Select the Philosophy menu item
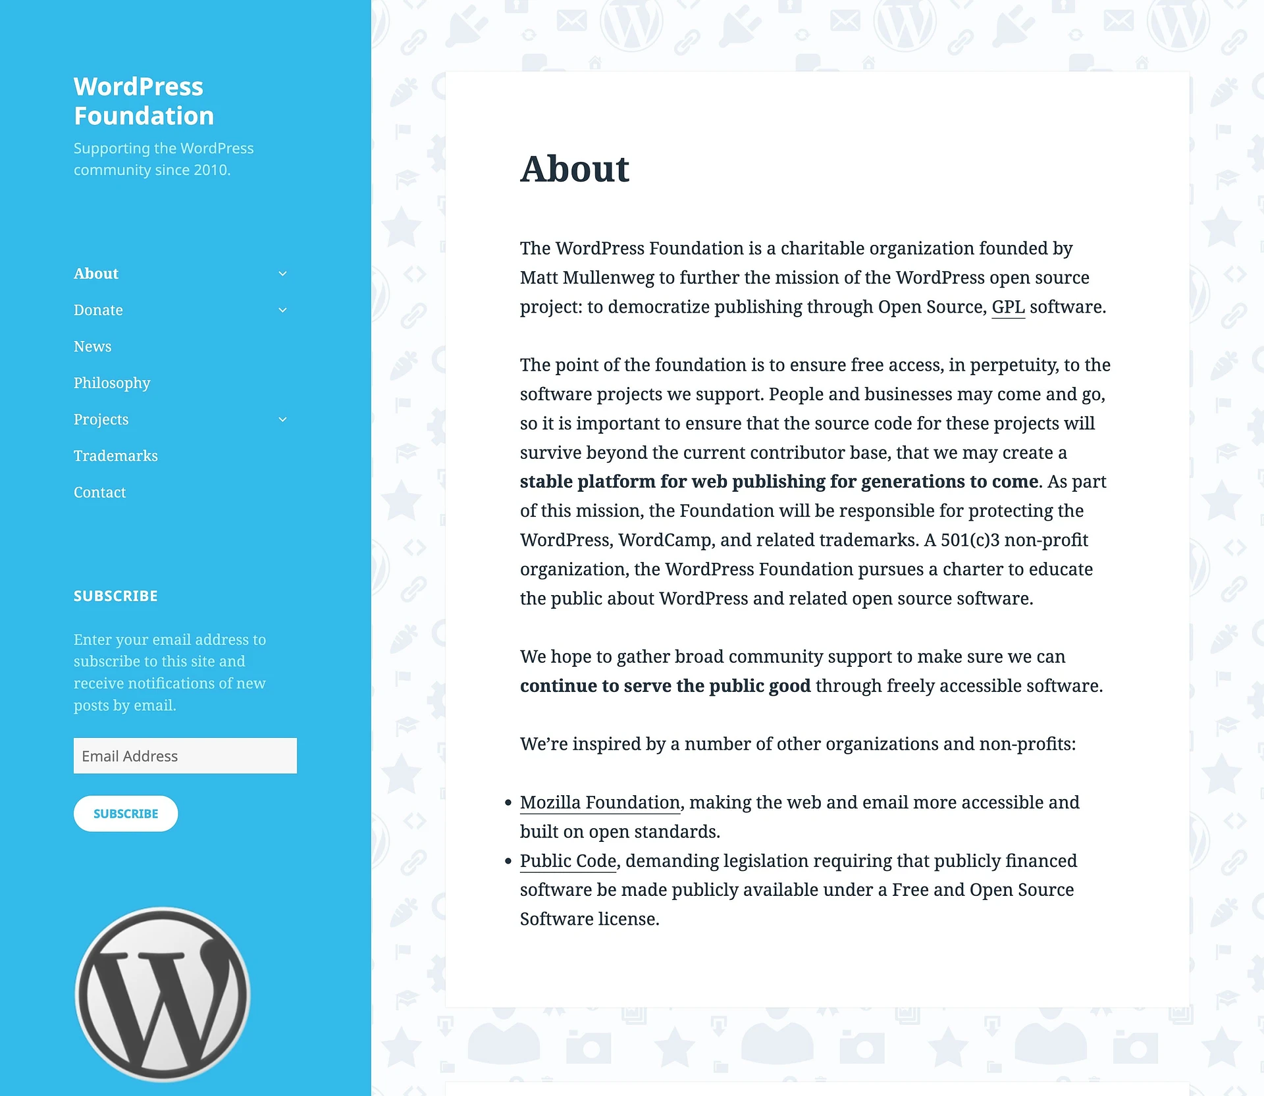This screenshot has width=1264, height=1096. [x=112, y=382]
